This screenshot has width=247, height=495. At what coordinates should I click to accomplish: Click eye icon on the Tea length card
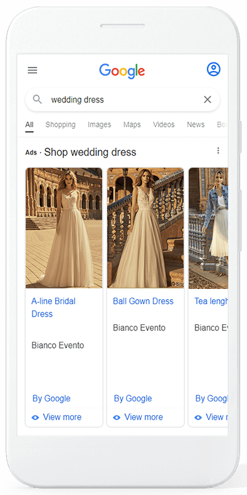tap(198, 417)
